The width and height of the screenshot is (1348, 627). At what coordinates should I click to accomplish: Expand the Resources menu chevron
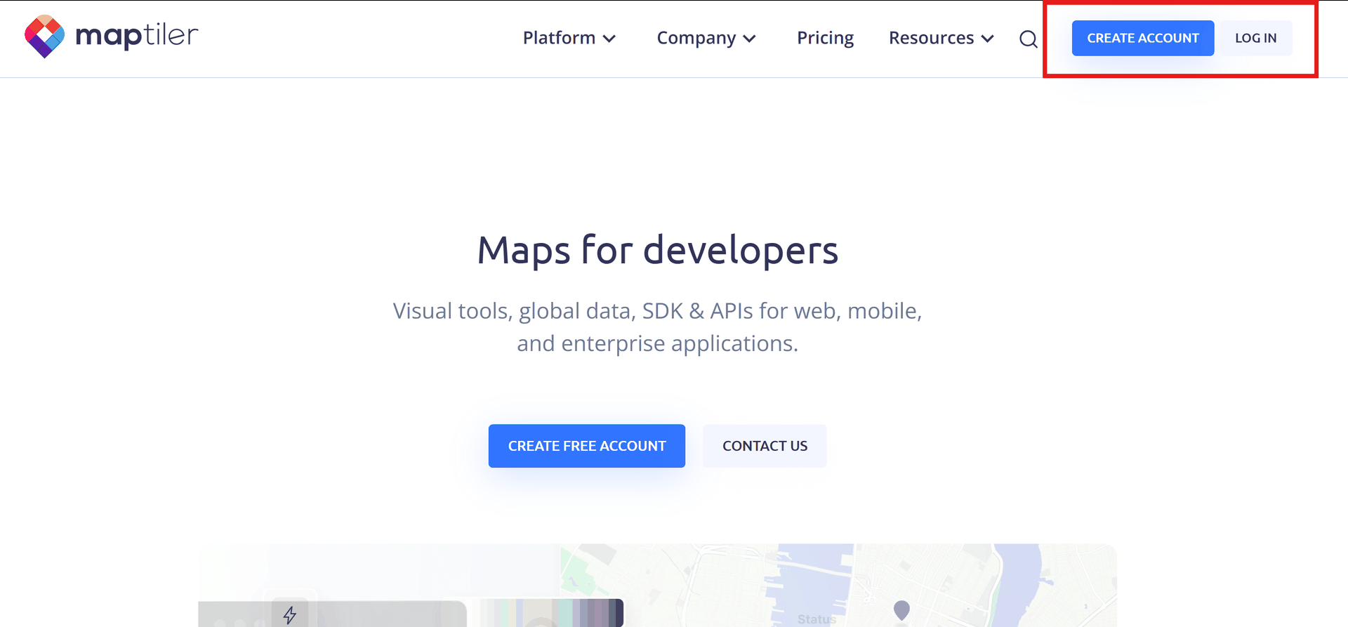tap(987, 39)
